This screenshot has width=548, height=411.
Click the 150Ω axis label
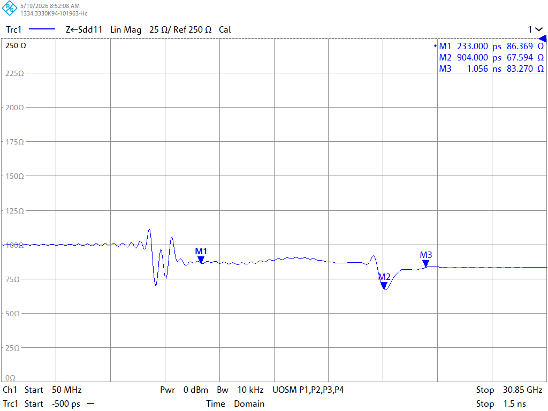tap(14, 176)
